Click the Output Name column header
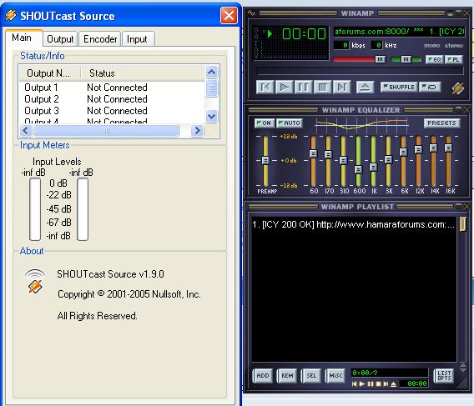474x406 pixels. pos(50,73)
